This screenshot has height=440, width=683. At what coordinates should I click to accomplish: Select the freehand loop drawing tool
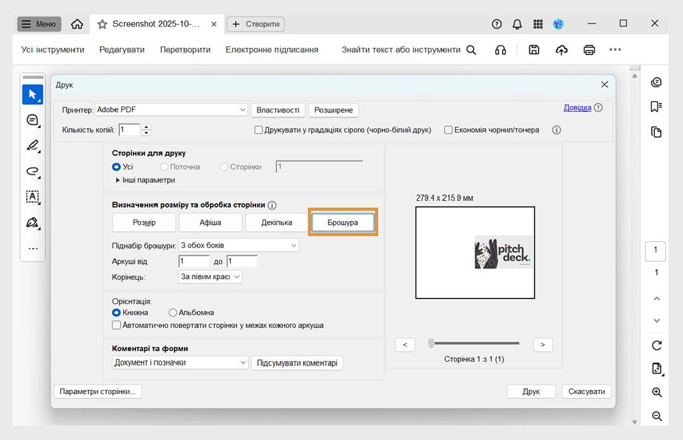coord(33,171)
